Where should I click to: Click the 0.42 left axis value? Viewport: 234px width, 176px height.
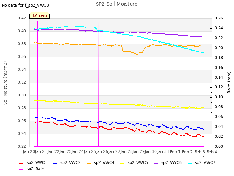click(x=22, y=18)
